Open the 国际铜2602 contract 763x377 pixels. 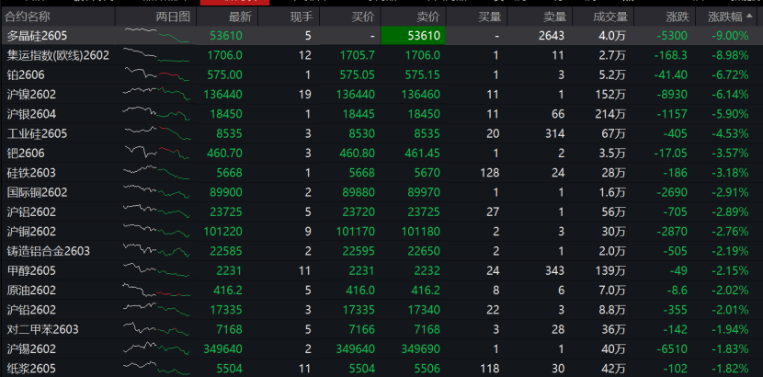(37, 192)
